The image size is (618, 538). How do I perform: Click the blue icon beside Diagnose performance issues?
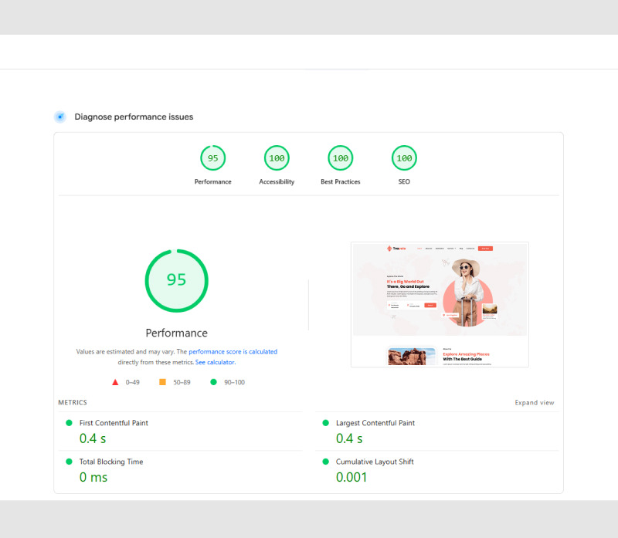tap(59, 117)
